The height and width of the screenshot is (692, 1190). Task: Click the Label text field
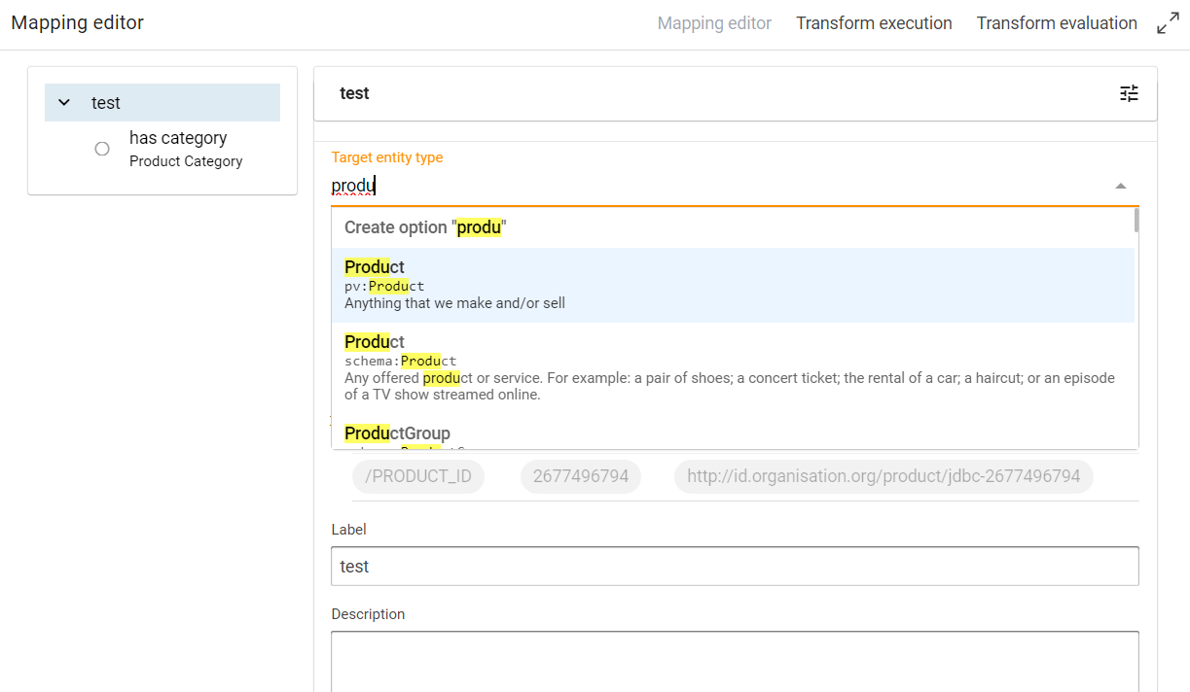click(735, 566)
